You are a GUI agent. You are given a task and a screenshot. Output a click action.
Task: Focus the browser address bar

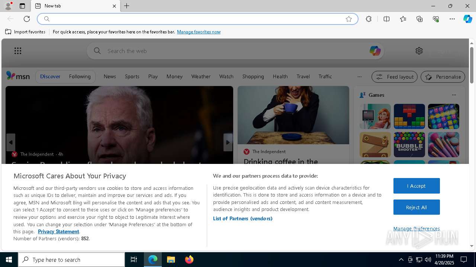click(197, 19)
